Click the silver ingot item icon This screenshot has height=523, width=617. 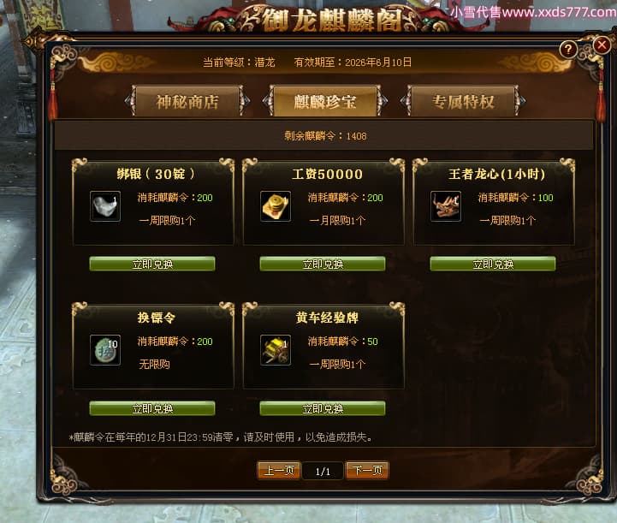coord(105,206)
